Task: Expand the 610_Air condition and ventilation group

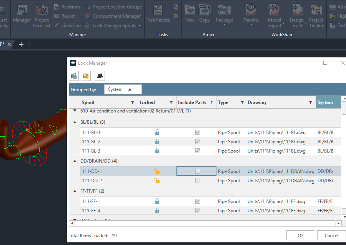Action: click(75, 111)
